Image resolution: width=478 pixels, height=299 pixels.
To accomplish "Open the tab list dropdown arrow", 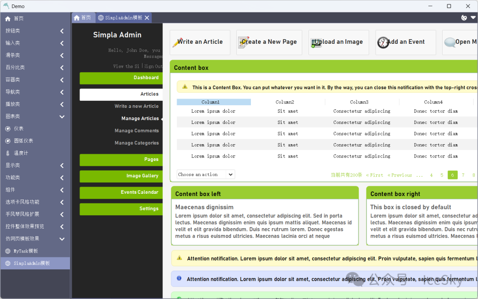I will pyautogui.click(x=473, y=18).
